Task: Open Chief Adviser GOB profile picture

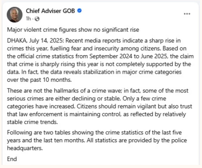Action: [x=14, y=14]
